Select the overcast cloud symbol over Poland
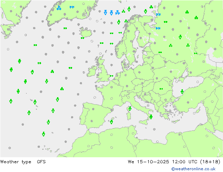 [x=139, y=72]
